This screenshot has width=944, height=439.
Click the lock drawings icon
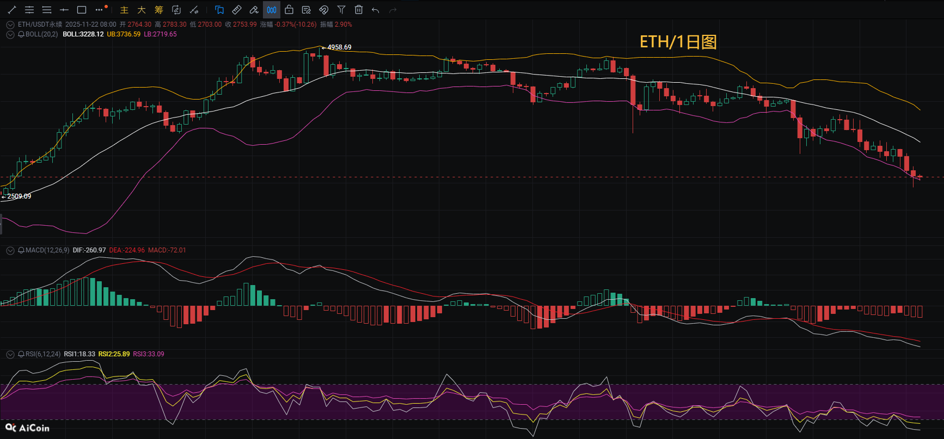pos(289,10)
